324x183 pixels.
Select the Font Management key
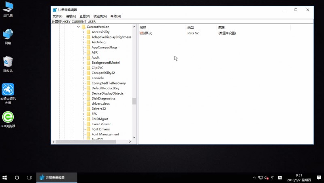[105, 135]
